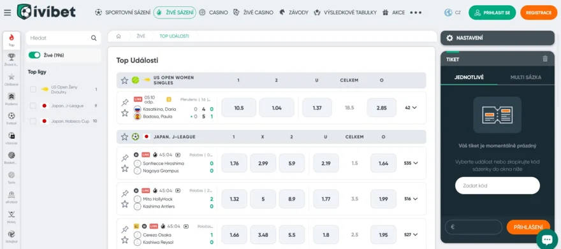Open Oblíbené favorites in the sidebar

tap(11, 80)
